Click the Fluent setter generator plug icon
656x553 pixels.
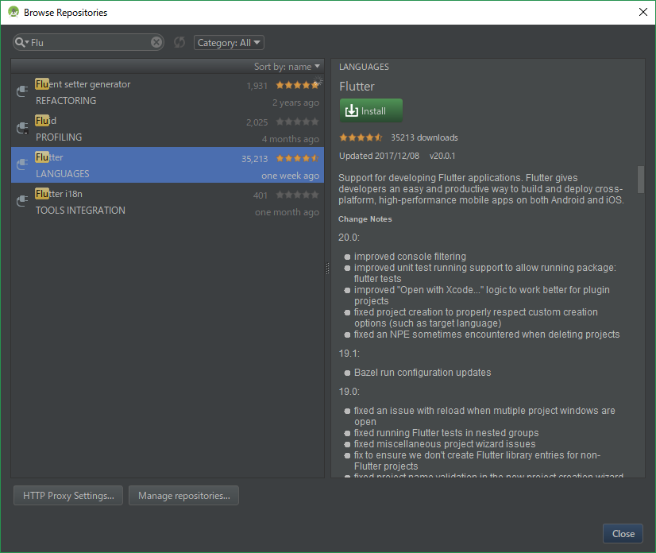(x=22, y=91)
